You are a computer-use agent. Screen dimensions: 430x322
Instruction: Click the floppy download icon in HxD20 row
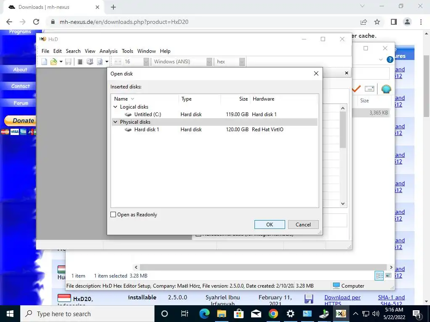pyautogui.click(x=309, y=299)
